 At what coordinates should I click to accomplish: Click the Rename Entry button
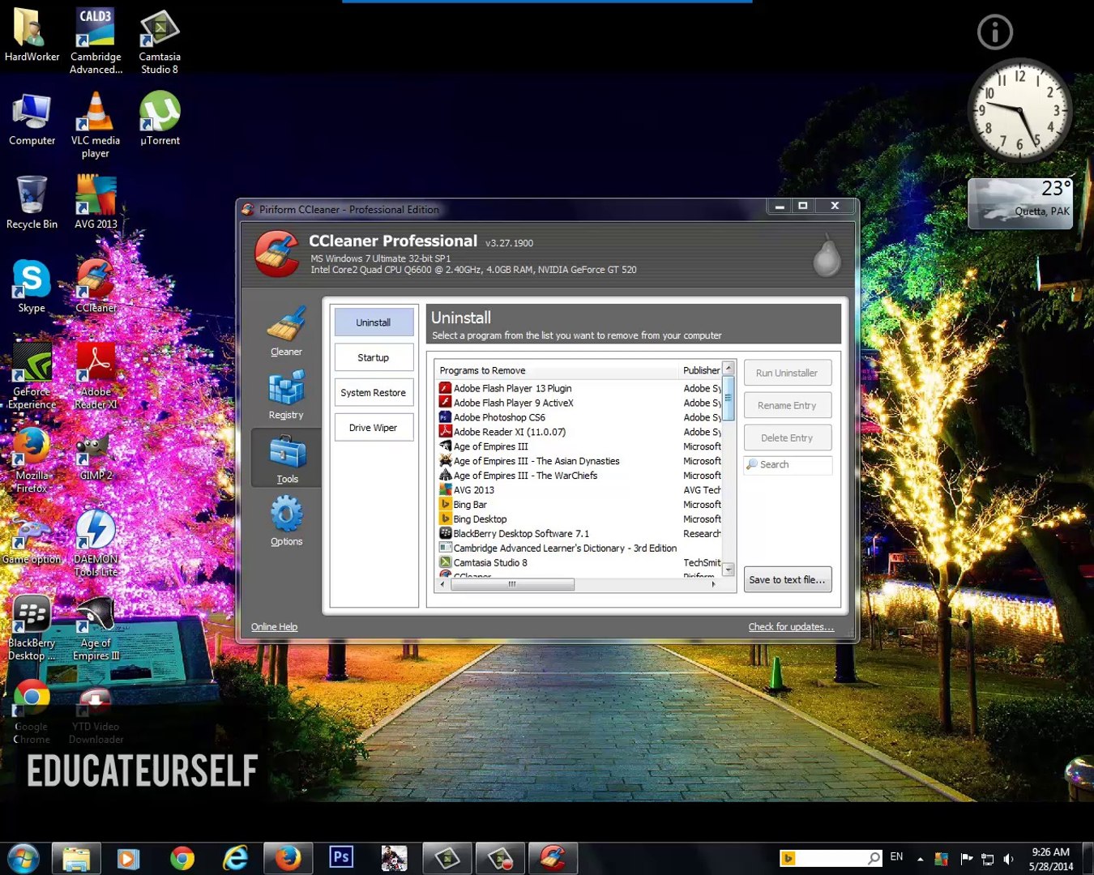click(787, 405)
